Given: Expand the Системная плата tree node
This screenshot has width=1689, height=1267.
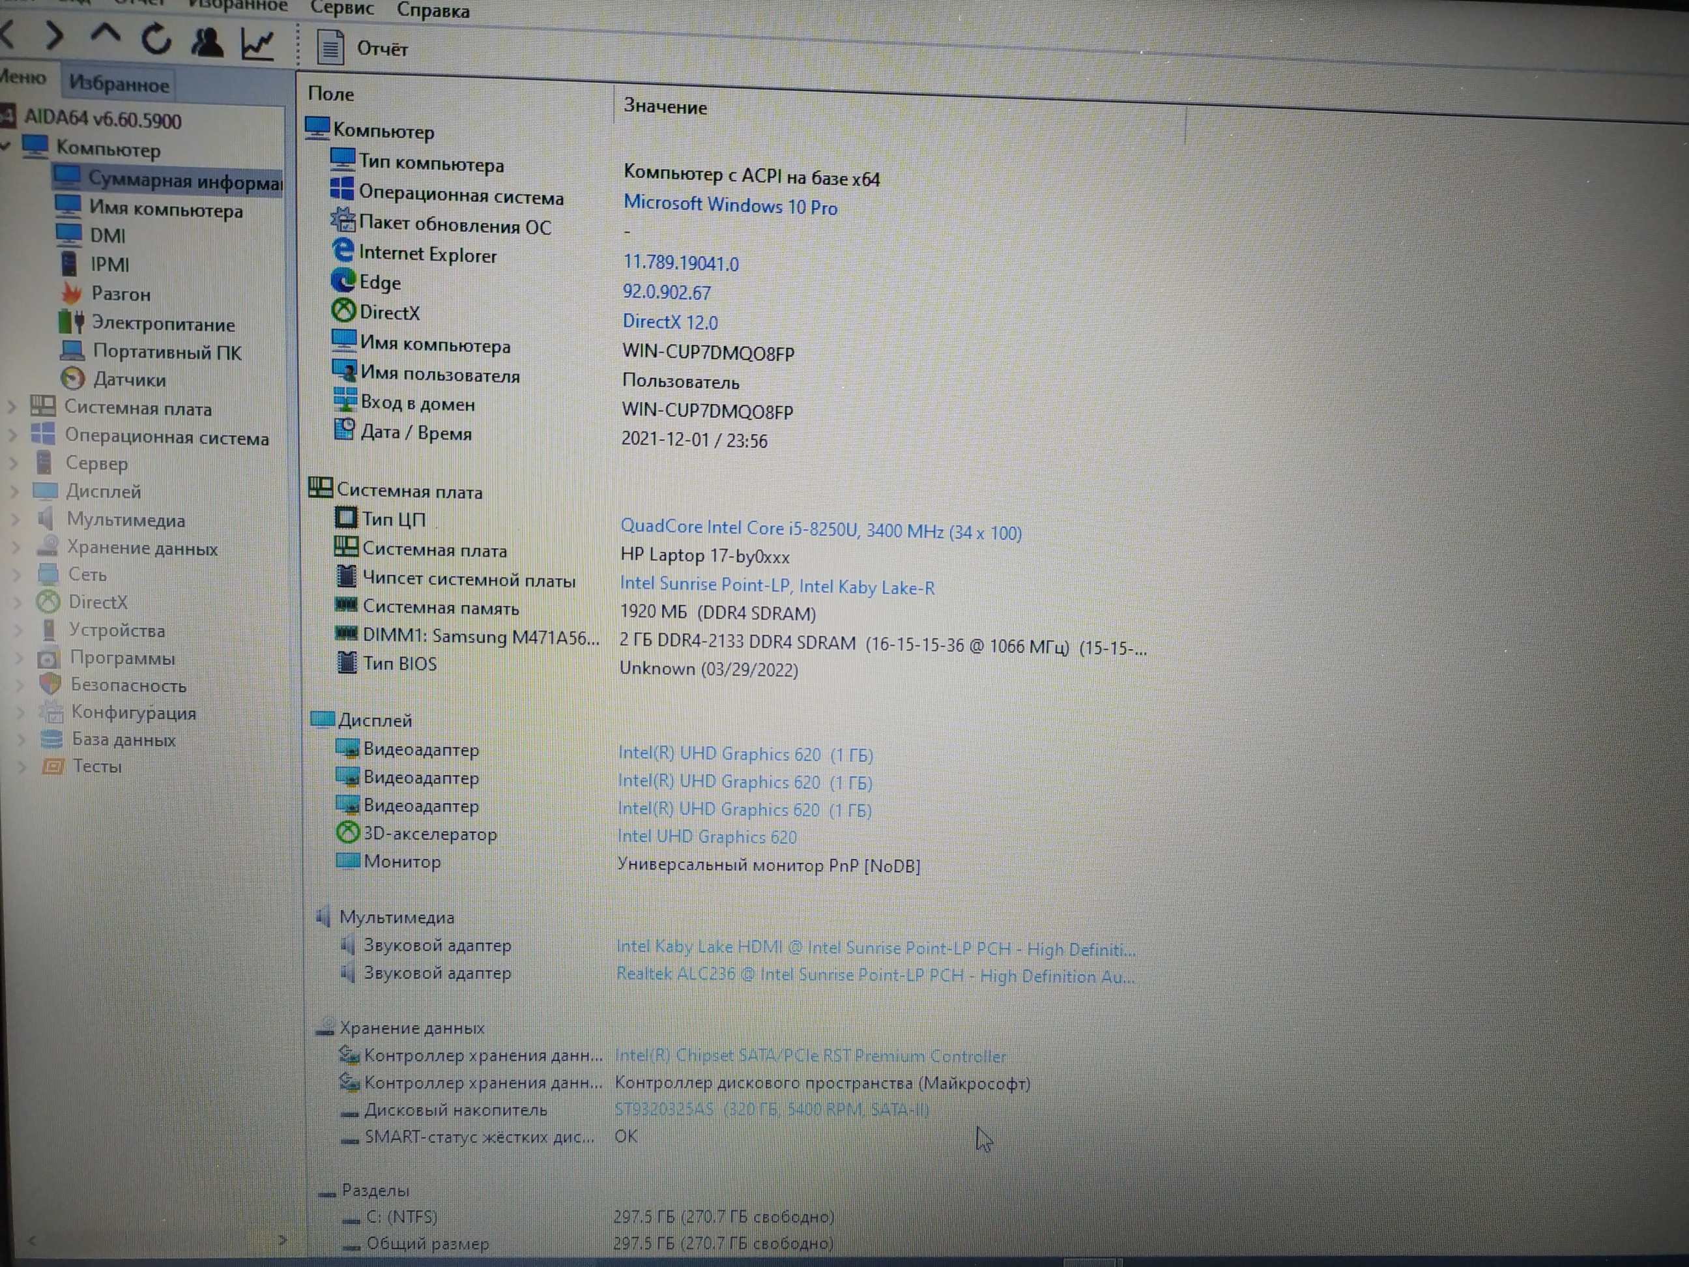Looking at the screenshot, I should tap(12, 406).
